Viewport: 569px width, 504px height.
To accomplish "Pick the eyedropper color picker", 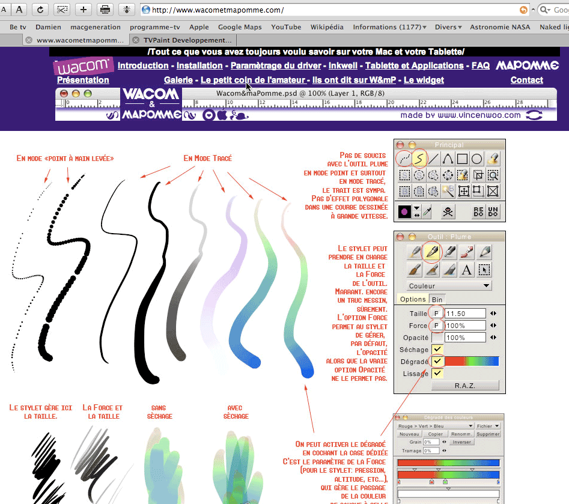I will [x=427, y=211].
